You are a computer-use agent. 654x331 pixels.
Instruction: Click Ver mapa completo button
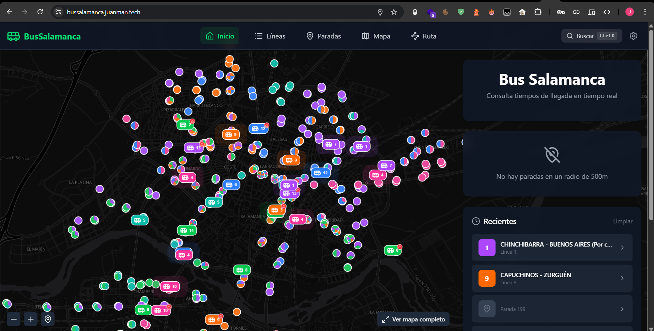pyautogui.click(x=413, y=319)
